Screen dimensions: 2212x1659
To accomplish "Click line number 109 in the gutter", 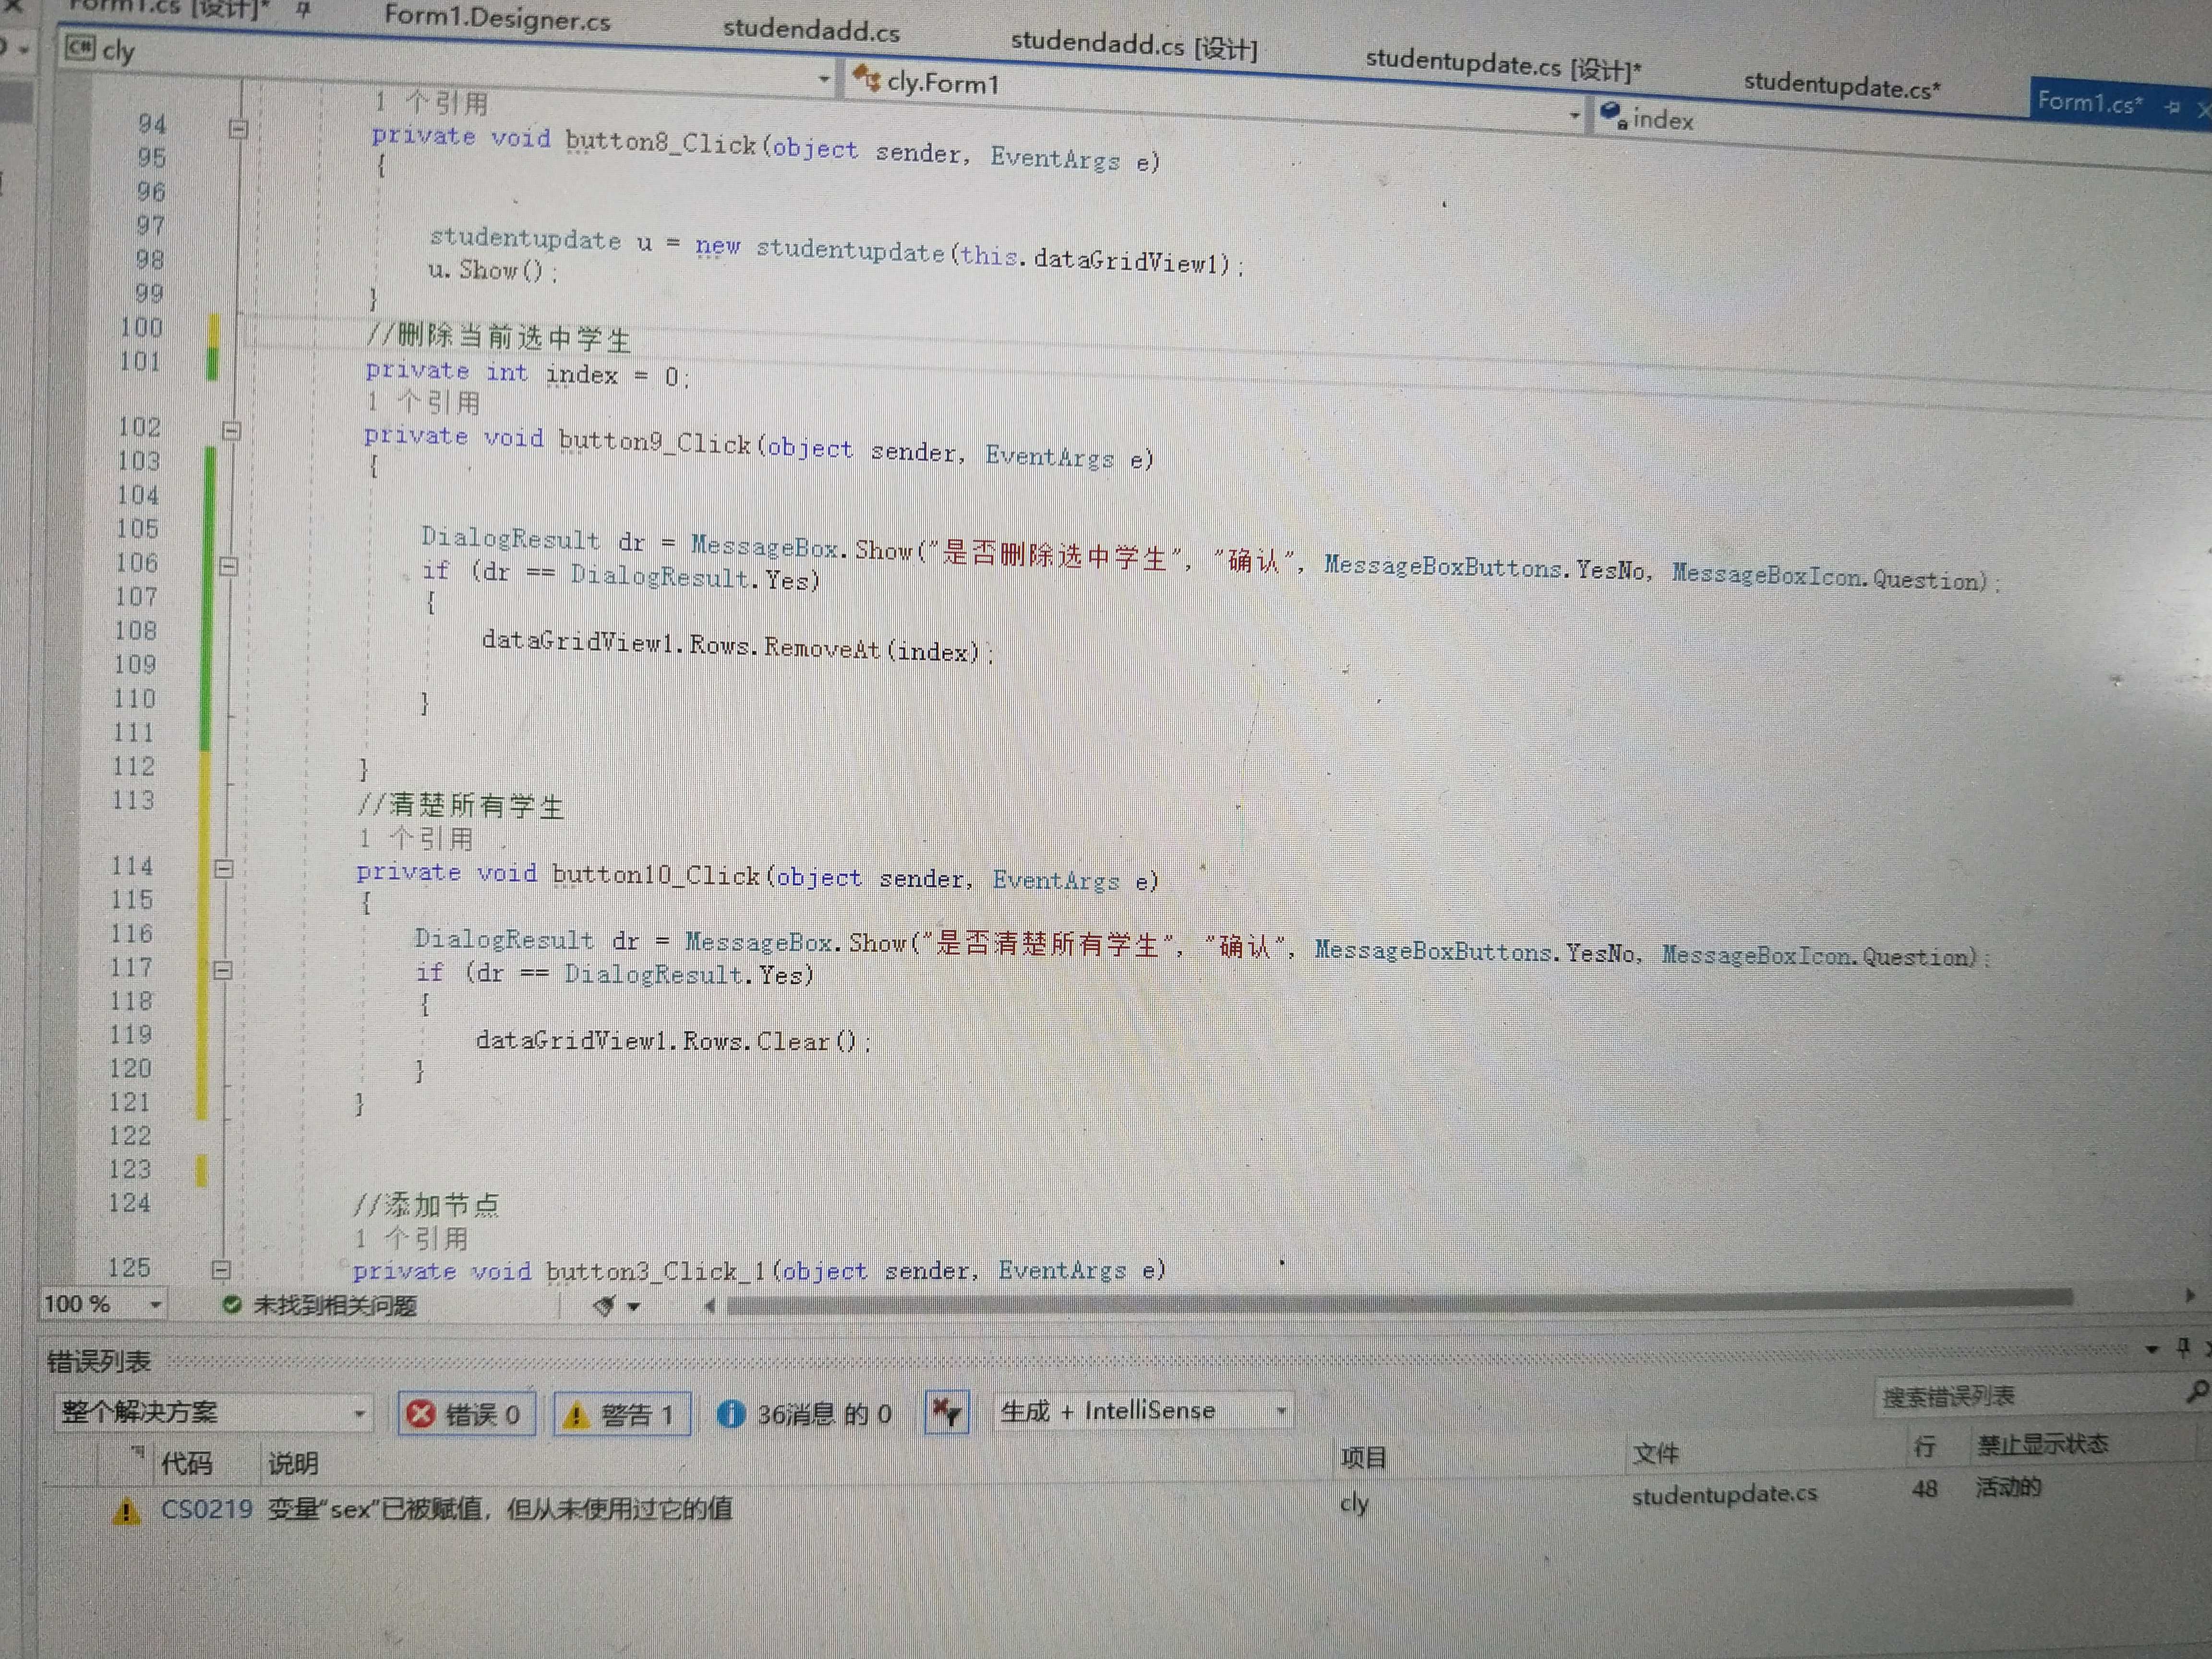I will click(x=135, y=664).
